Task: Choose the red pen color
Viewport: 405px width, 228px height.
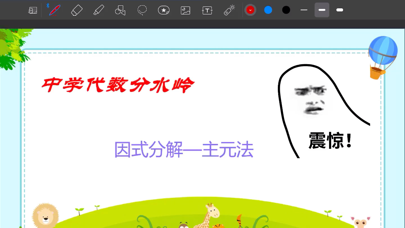Action: [250, 10]
